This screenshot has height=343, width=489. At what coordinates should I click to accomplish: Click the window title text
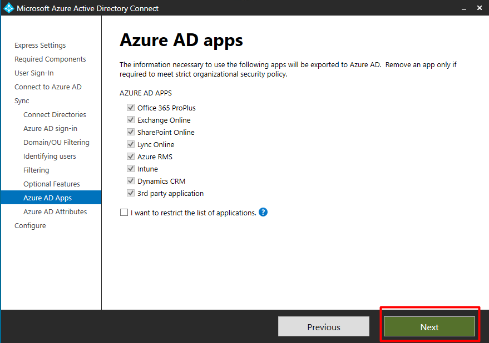88,8
